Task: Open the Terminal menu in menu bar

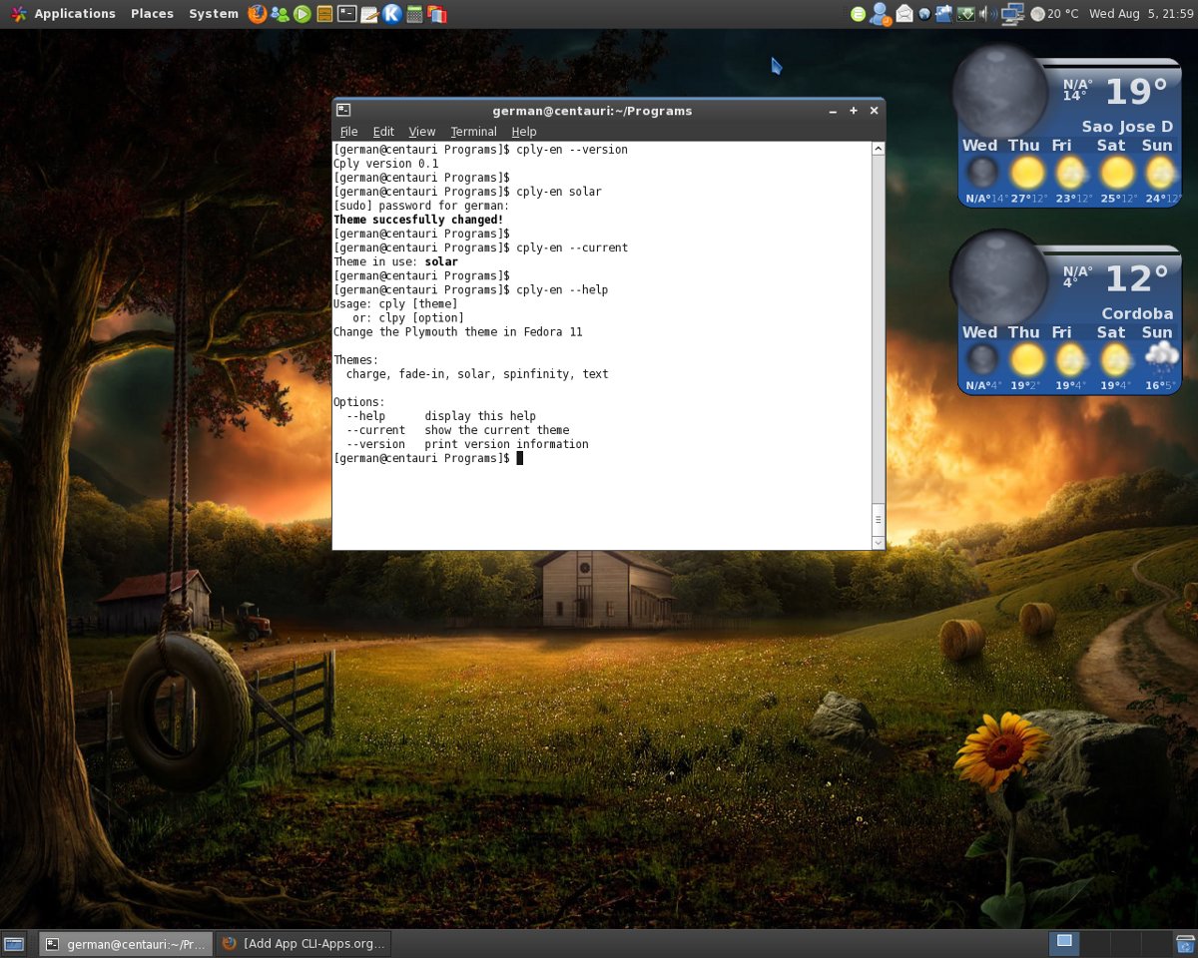Action: [473, 132]
